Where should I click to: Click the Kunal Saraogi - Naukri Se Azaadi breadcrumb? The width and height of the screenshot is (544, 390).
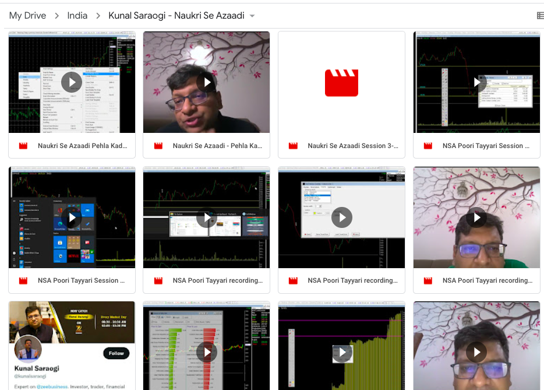pyautogui.click(x=176, y=16)
